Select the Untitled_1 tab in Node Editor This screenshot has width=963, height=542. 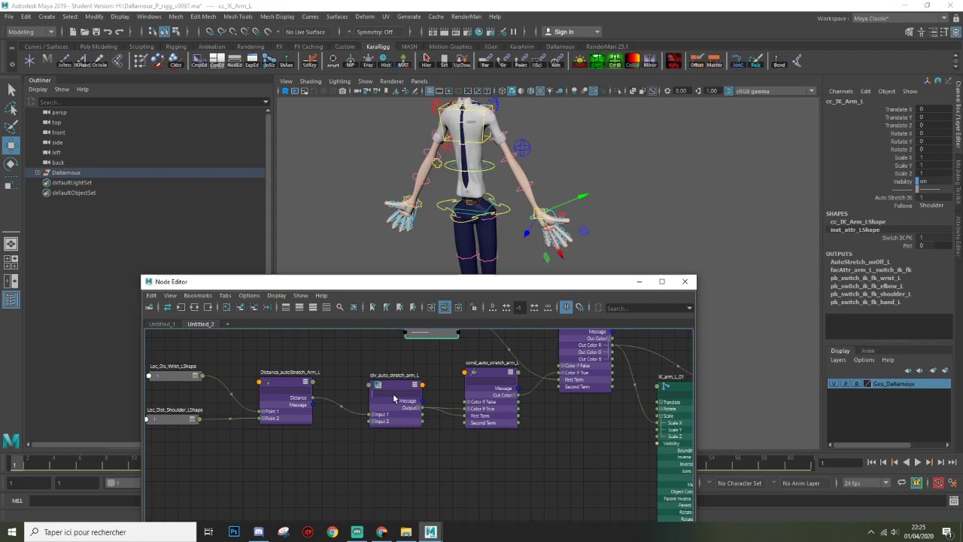click(162, 324)
